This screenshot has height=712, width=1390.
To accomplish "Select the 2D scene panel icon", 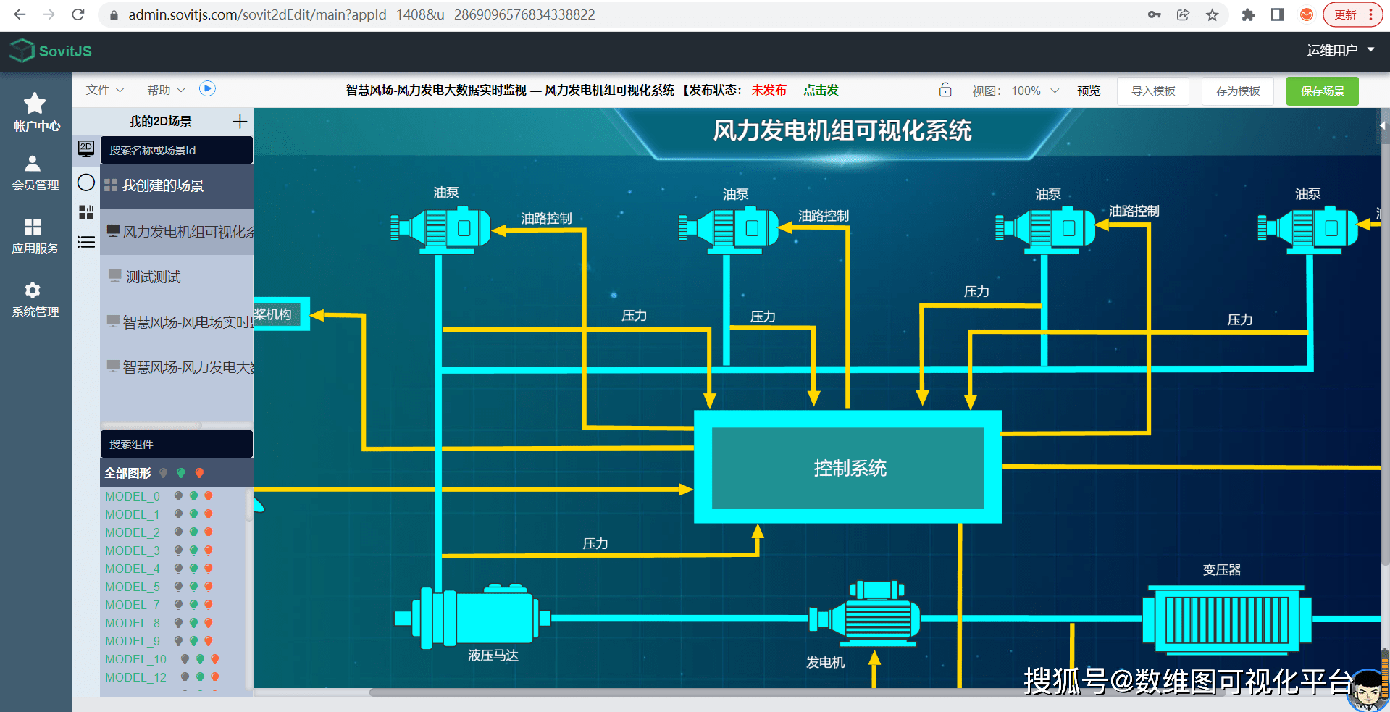I will coord(85,148).
